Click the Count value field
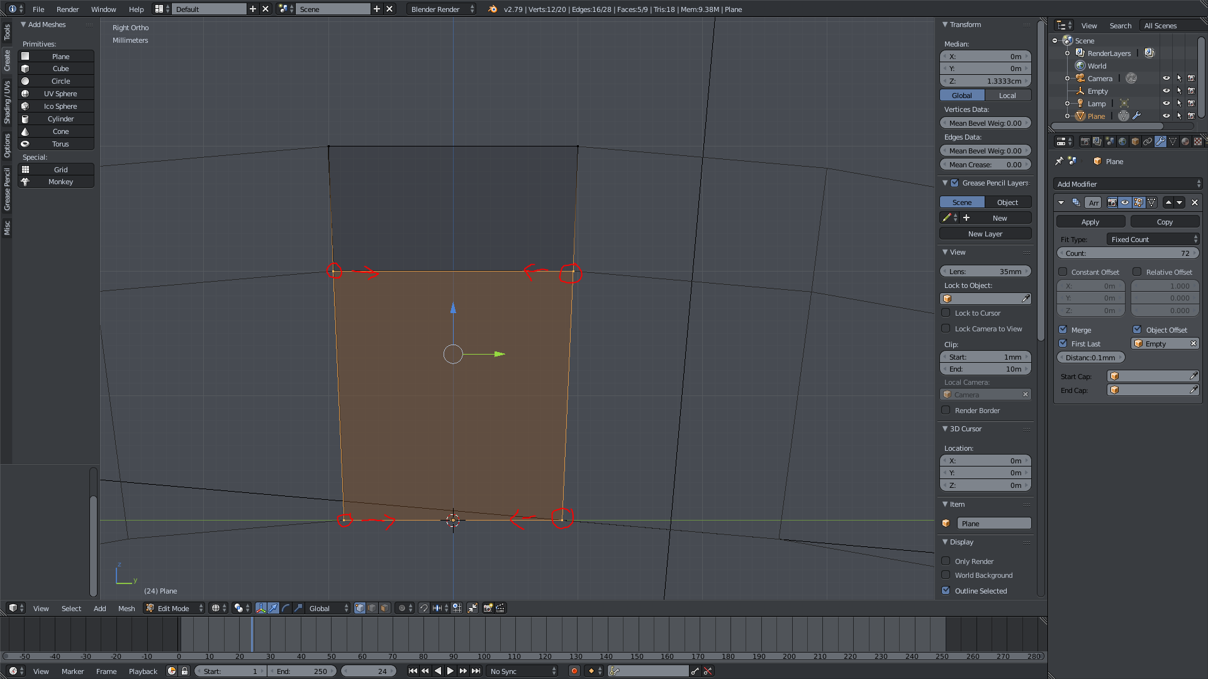This screenshot has height=679, width=1208. [x=1127, y=253]
